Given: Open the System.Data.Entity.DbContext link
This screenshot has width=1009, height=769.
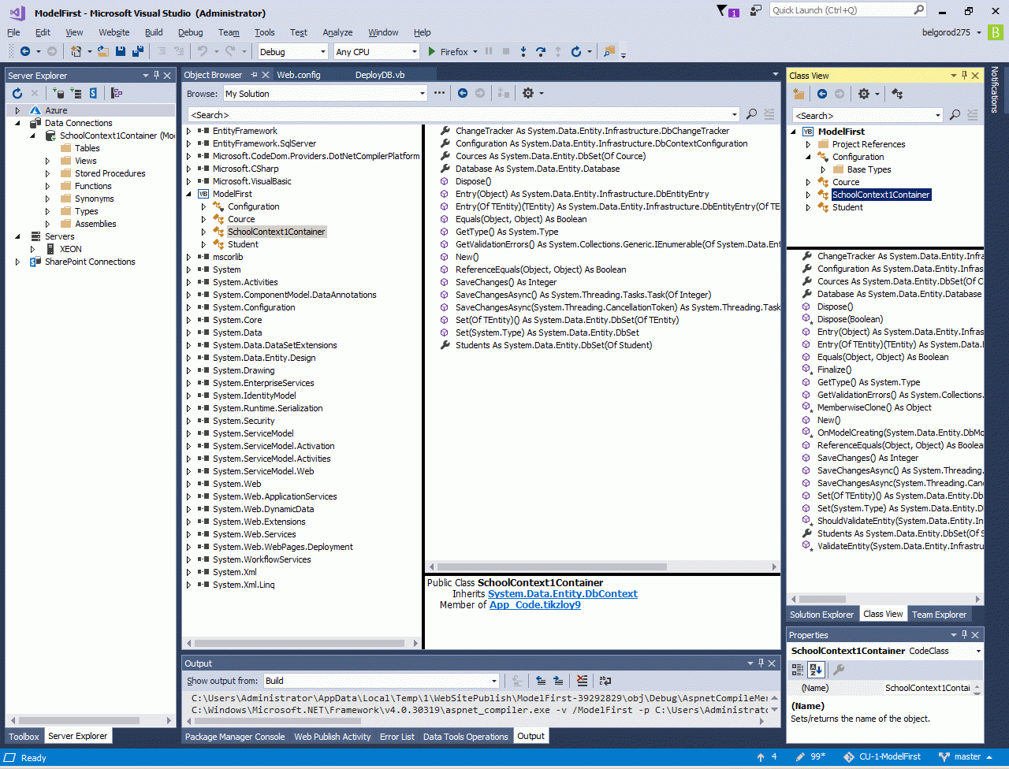Looking at the screenshot, I should (563, 593).
